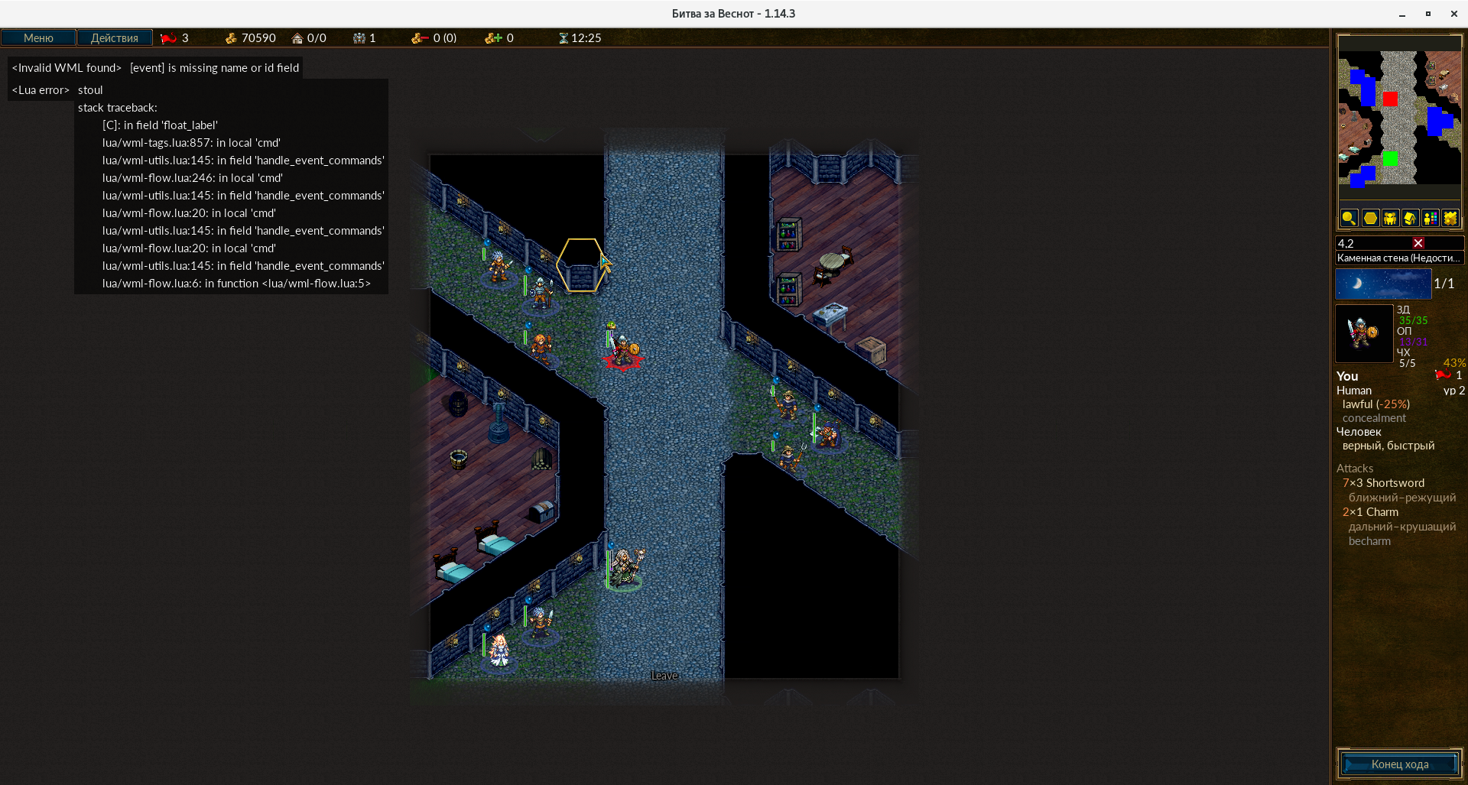Toggle minimap unit color coding icon
The image size is (1468, 785).
tap(1430, 218)
